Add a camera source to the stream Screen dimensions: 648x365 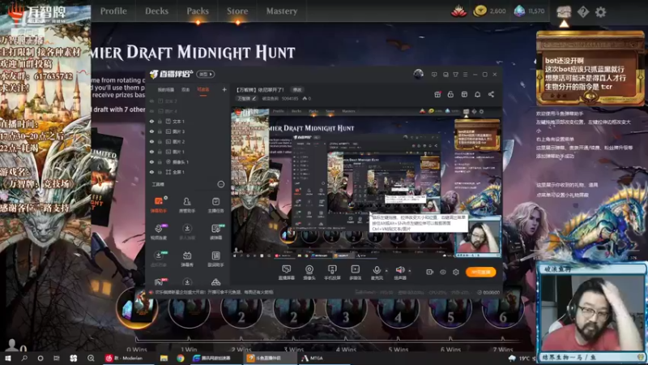[x=309, y=273]
